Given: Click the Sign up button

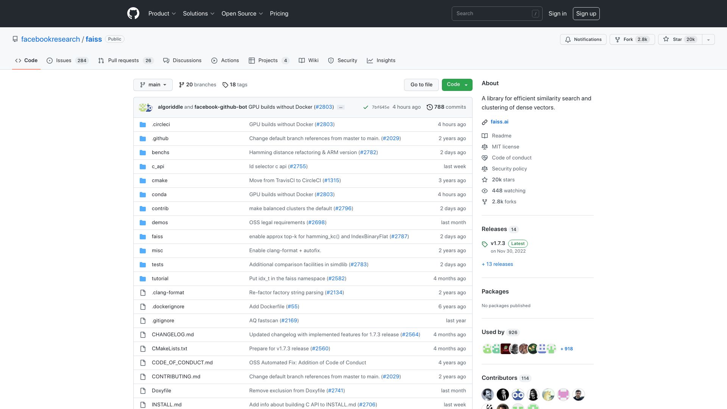Looking at the screenshot, I should click(x=586, y=14).
